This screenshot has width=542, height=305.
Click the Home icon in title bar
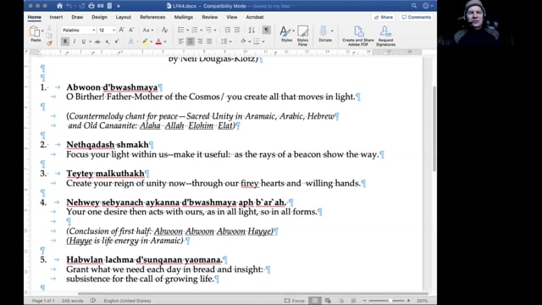59,6
